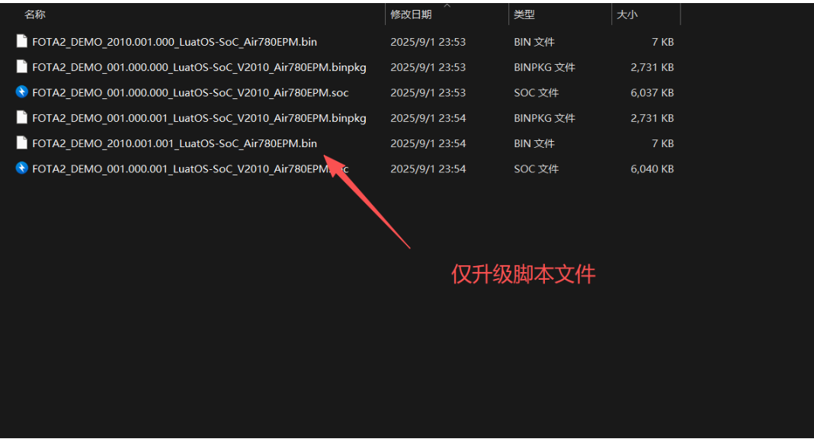
Task: Sort files by 类型 column header
Action: tap(524, 14)
